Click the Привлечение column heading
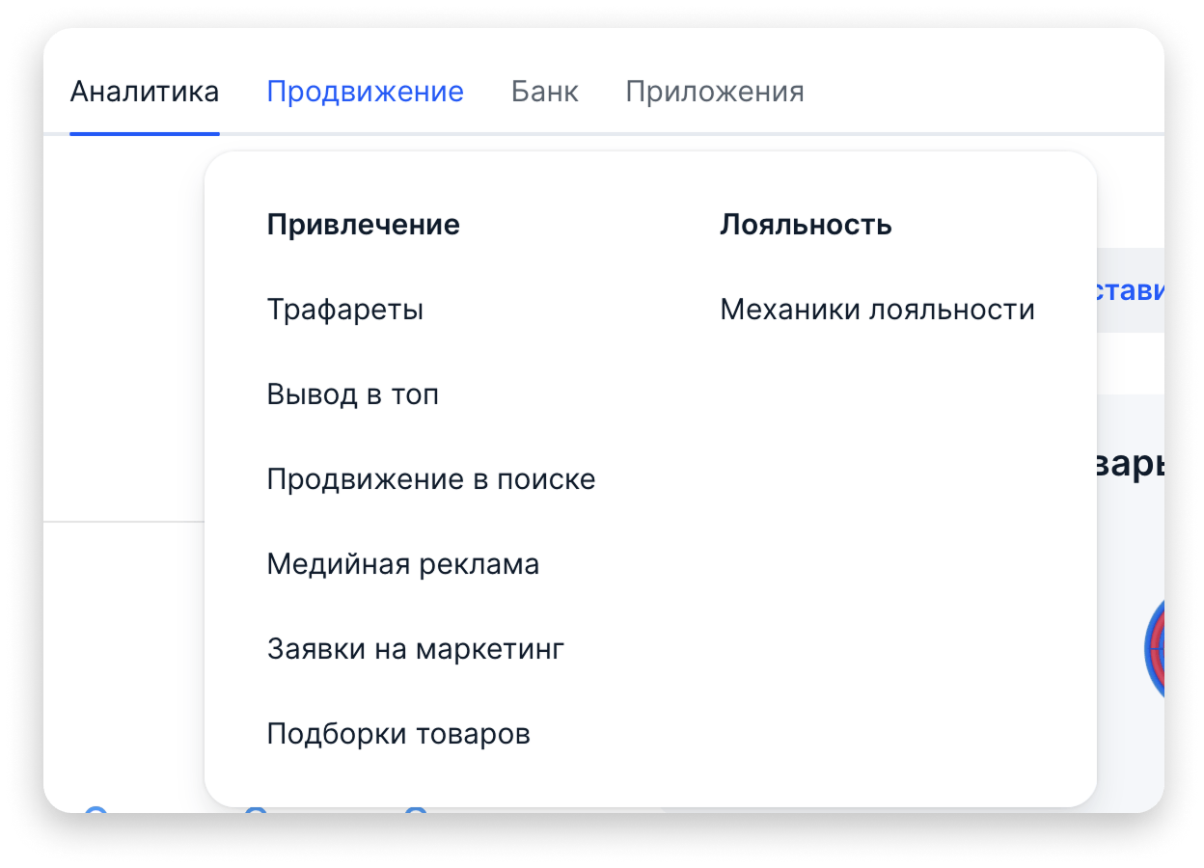The height and width of the screenshot is (868, 1204). [363, 226]
